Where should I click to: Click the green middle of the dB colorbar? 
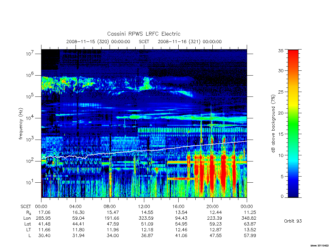[x=293, y=123]
